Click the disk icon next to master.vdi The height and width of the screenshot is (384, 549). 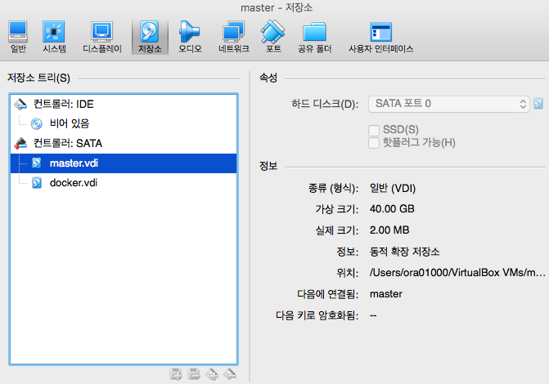37,163
